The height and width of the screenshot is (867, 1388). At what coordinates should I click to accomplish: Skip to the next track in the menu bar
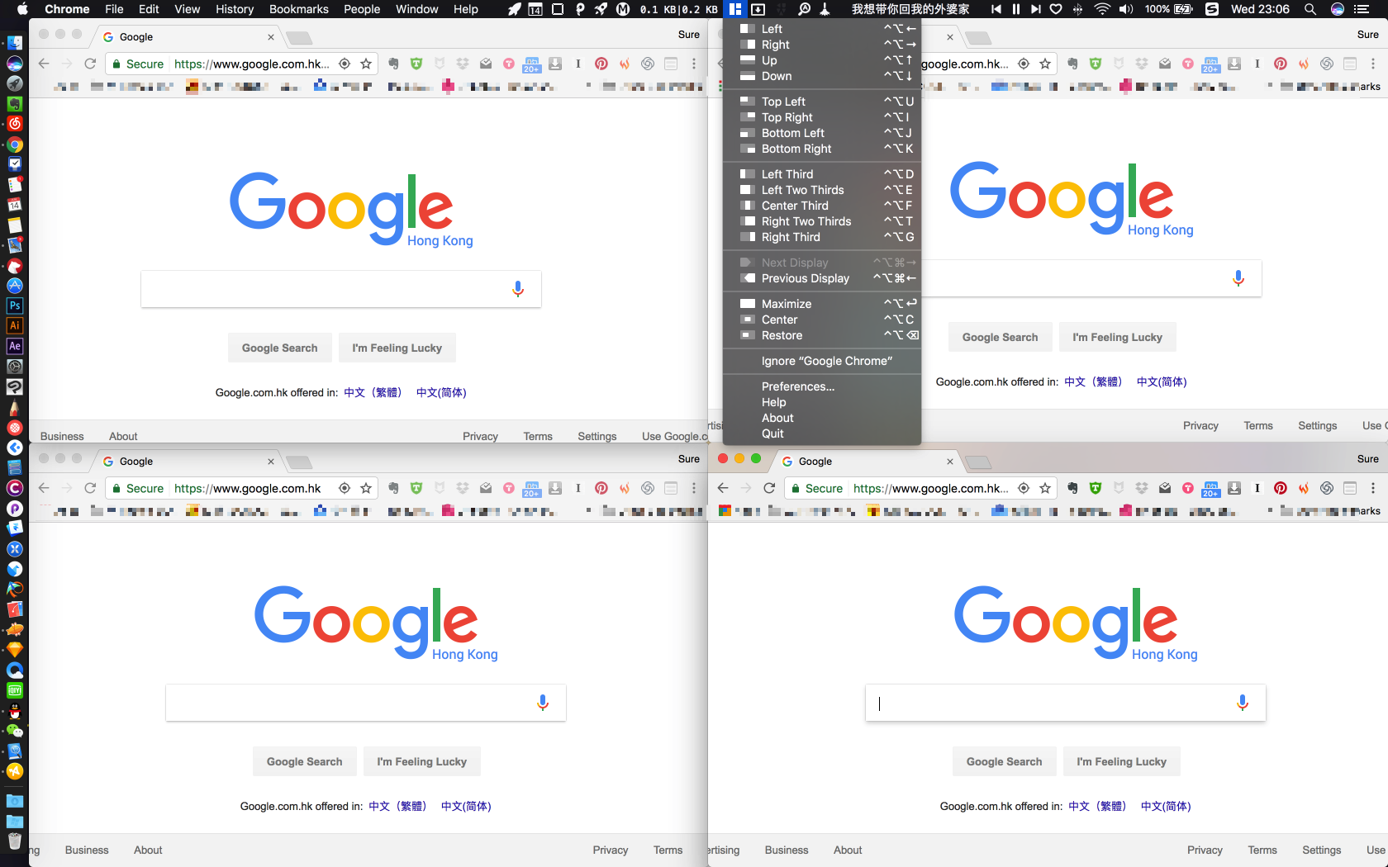coord(1036,9)
